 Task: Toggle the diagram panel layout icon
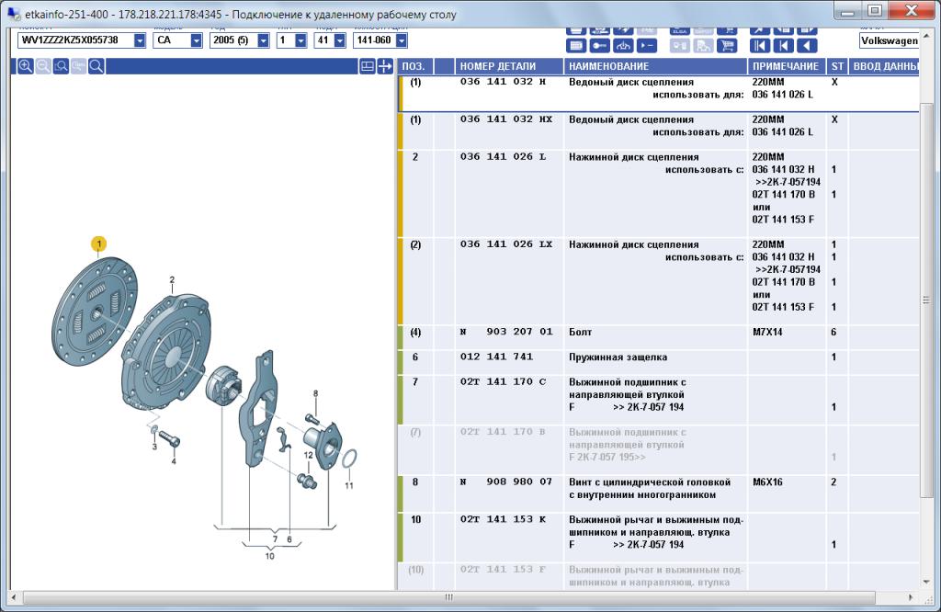(x=368, y=66)
